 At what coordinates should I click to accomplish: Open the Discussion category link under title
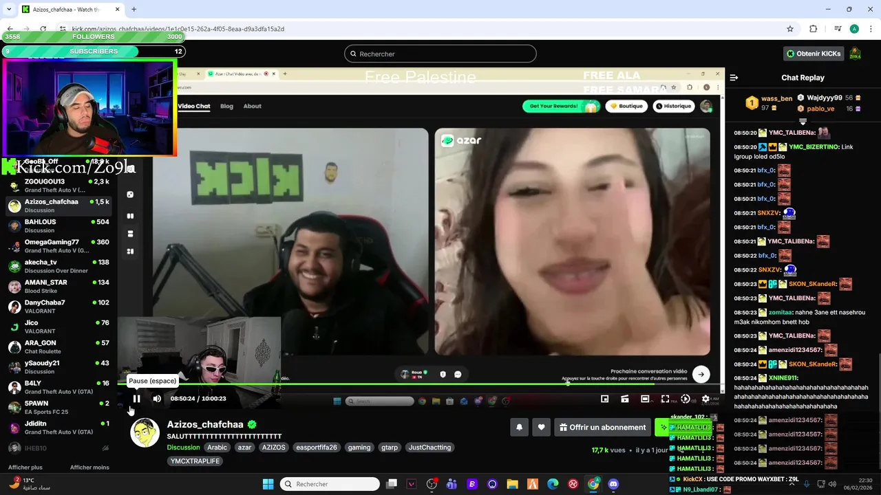[x=183, y=447]
